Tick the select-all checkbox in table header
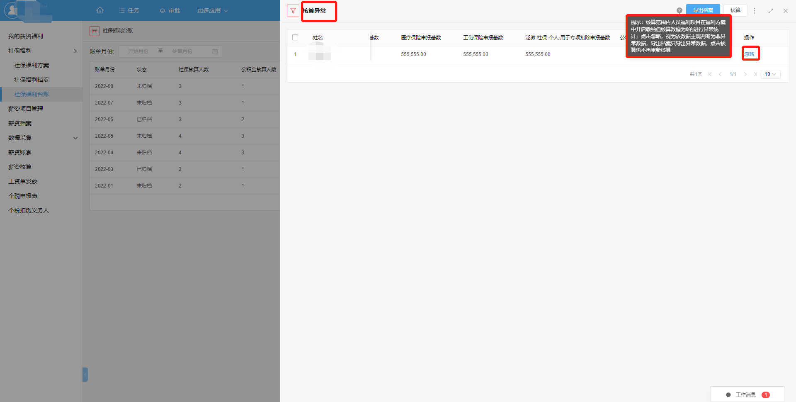The height and width of the screenshot is (402, 796). (295, 37)
